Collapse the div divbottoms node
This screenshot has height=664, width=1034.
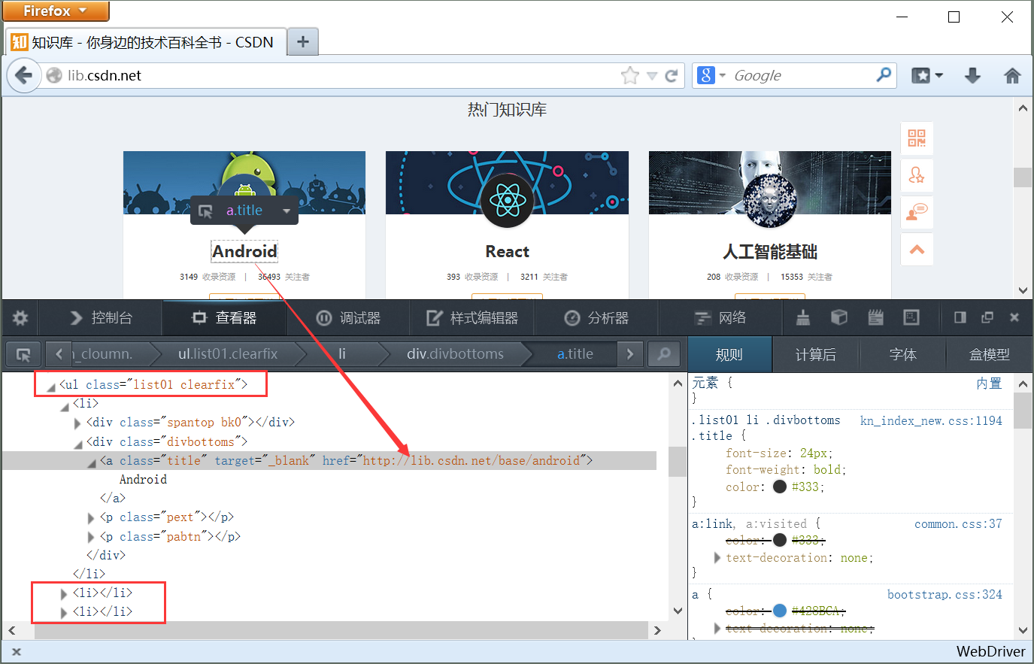click(x=77, y=444)
